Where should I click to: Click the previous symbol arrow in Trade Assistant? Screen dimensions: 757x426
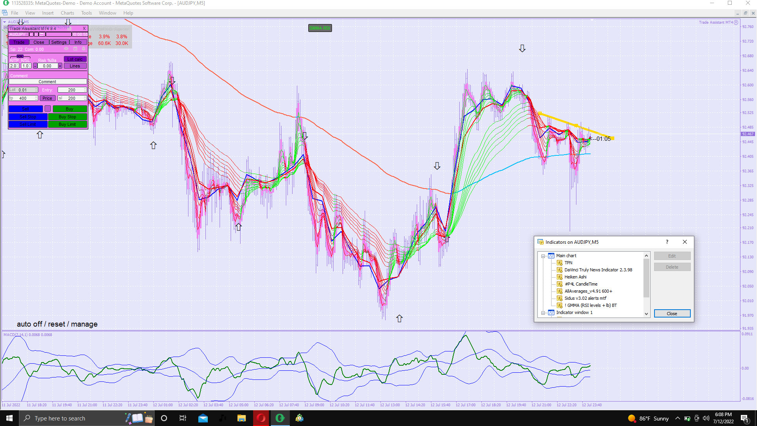tap(31, 34)
